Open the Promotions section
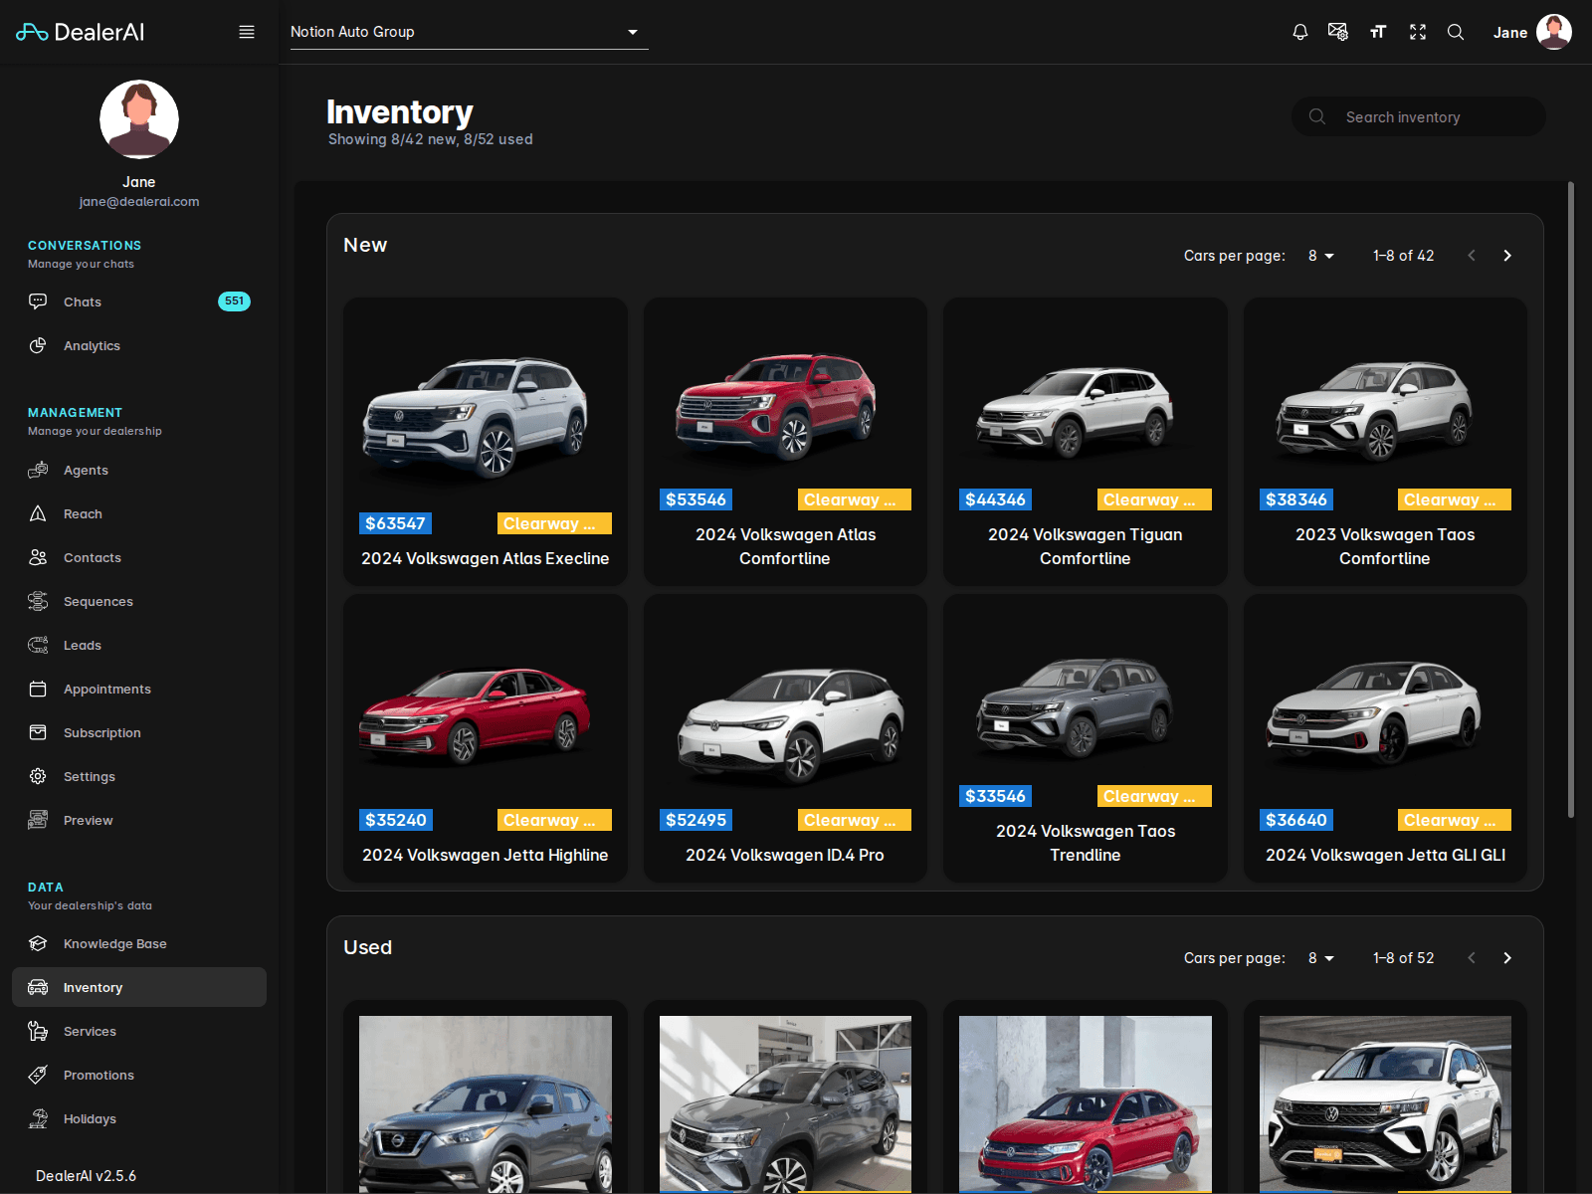 [99, 1075]
